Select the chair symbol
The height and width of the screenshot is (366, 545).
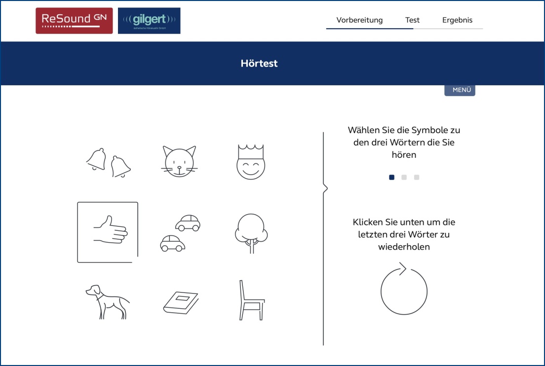251,301
